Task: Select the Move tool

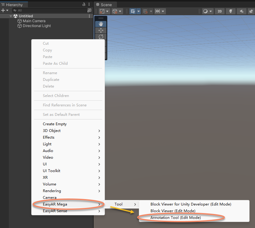Action: tap(101, 30)
